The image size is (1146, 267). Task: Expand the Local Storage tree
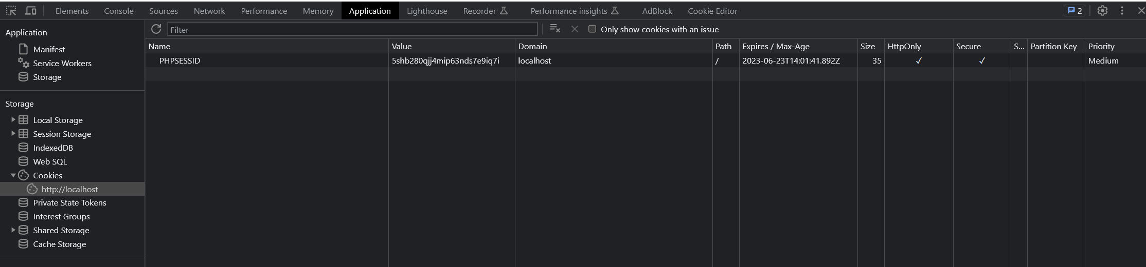click(13, 120)
